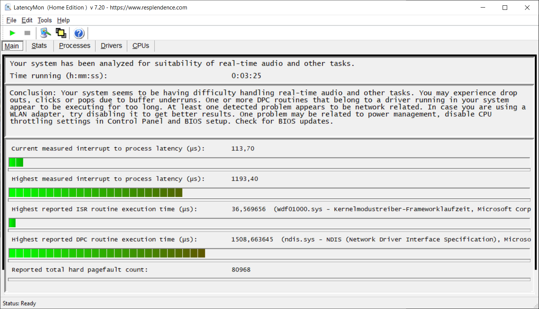Click the DPC value 1508,663645
This screenshot has height=309, width=539.
252,239
